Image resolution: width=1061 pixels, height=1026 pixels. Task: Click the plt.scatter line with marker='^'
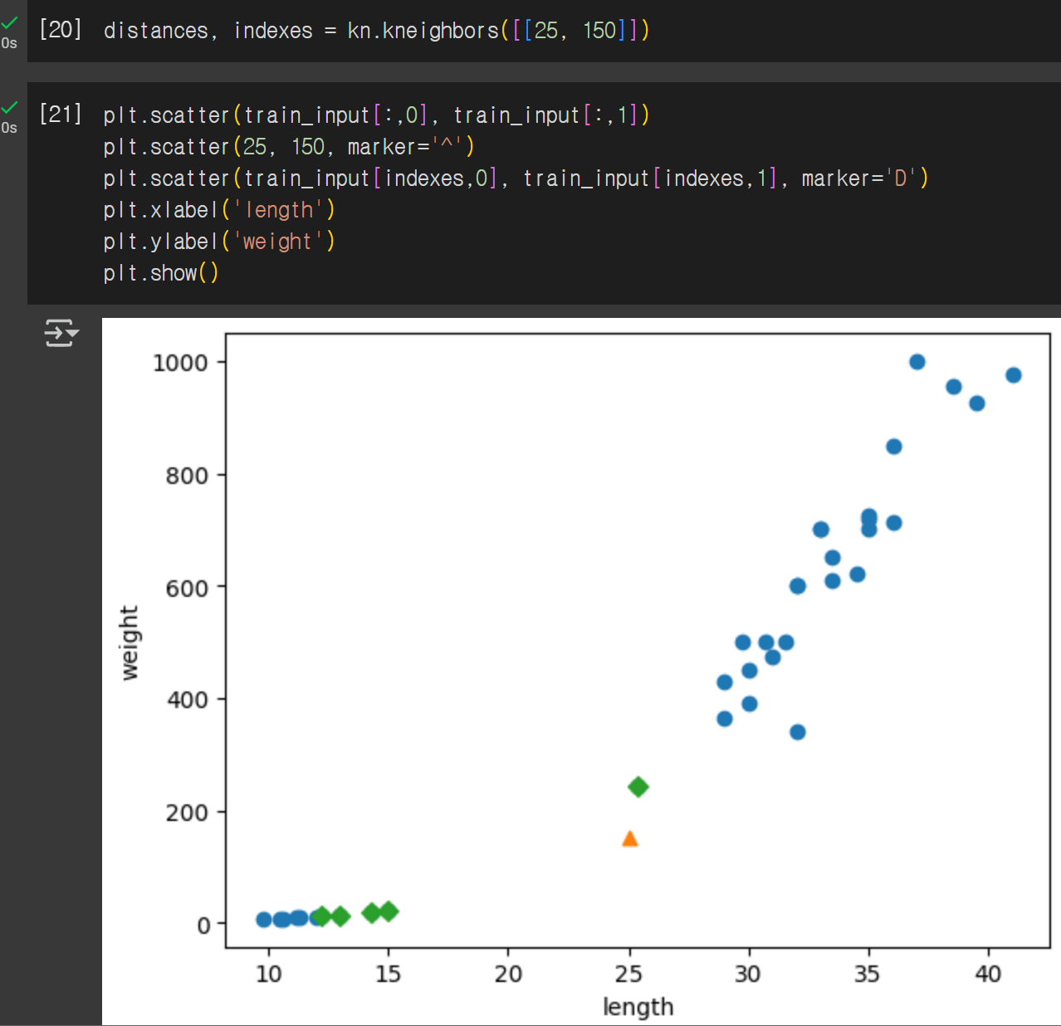pos(289,147)
